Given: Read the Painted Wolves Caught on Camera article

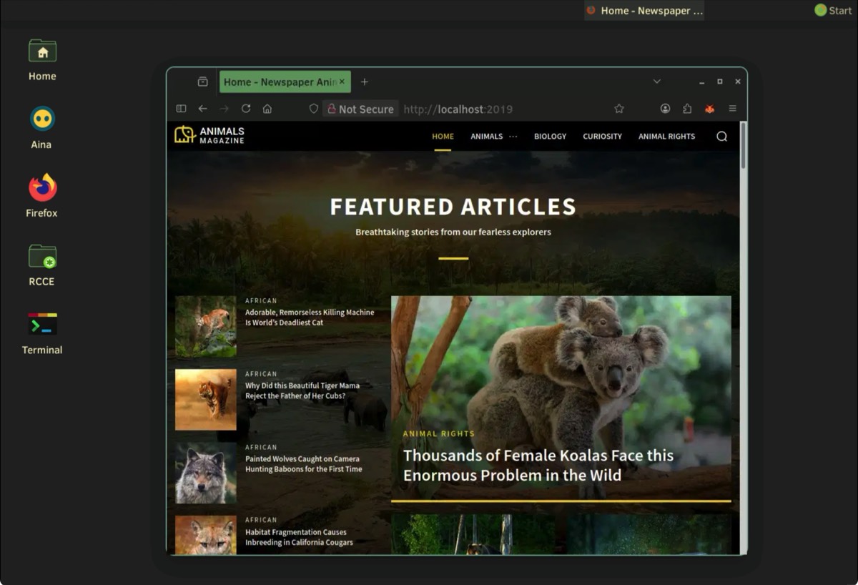Looking at the screenshot, I should coord(303,464).
